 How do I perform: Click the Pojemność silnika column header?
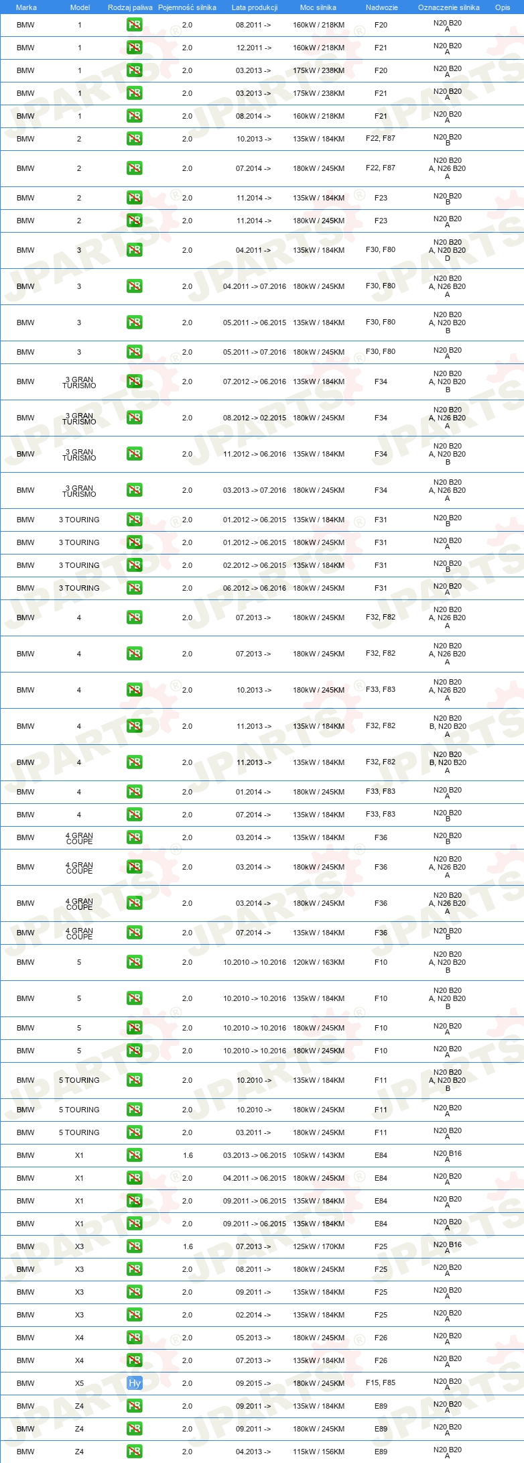[x=187, y=7]
